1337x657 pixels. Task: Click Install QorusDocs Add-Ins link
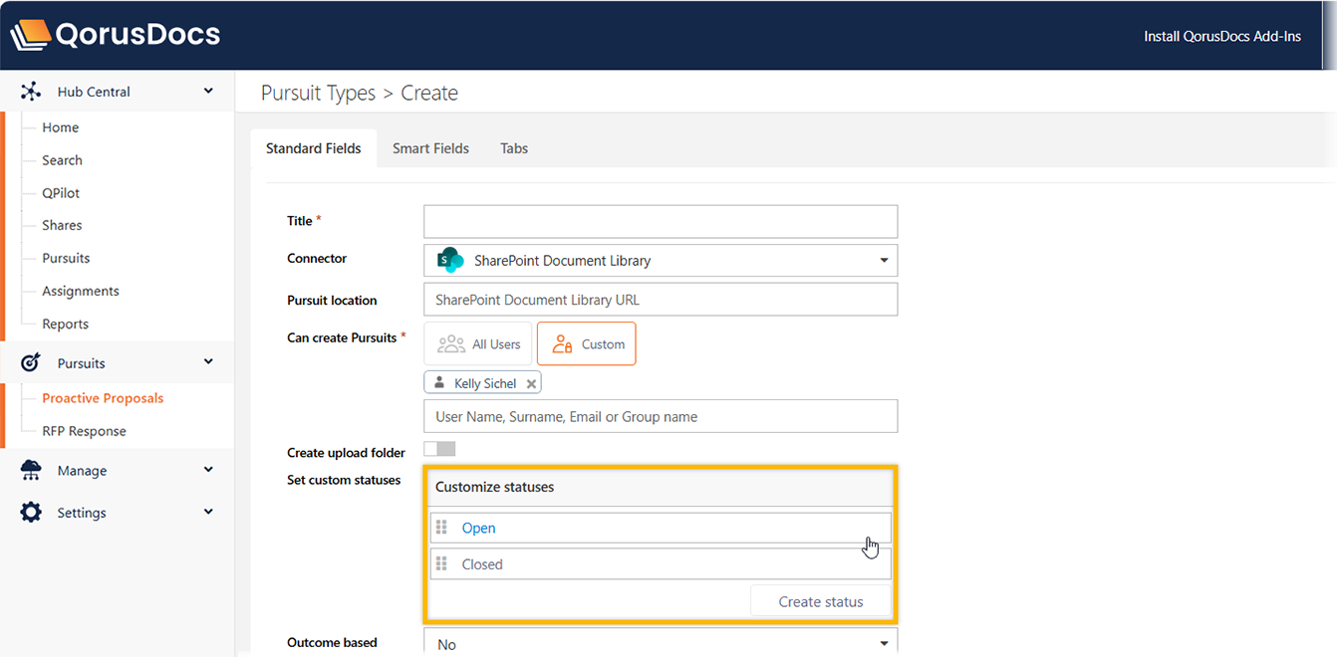1221,37
